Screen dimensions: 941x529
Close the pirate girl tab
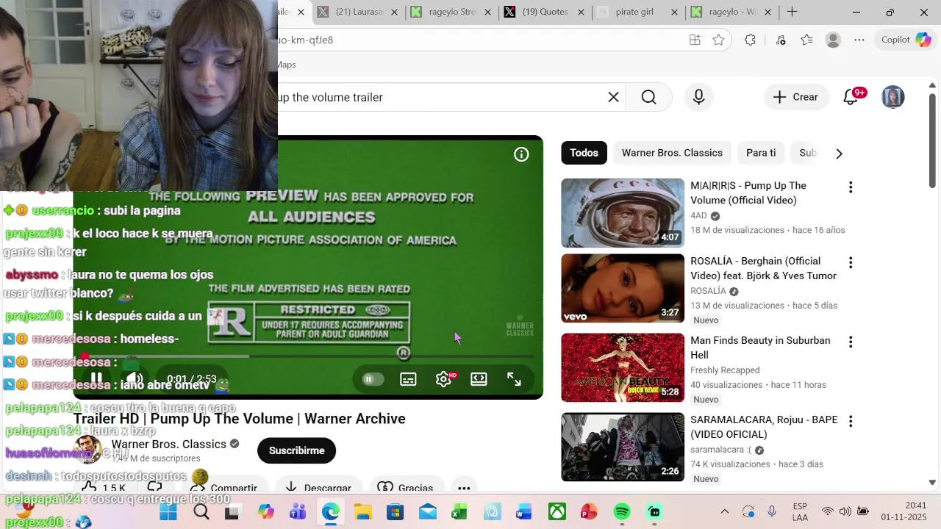(x=675, y=12)
